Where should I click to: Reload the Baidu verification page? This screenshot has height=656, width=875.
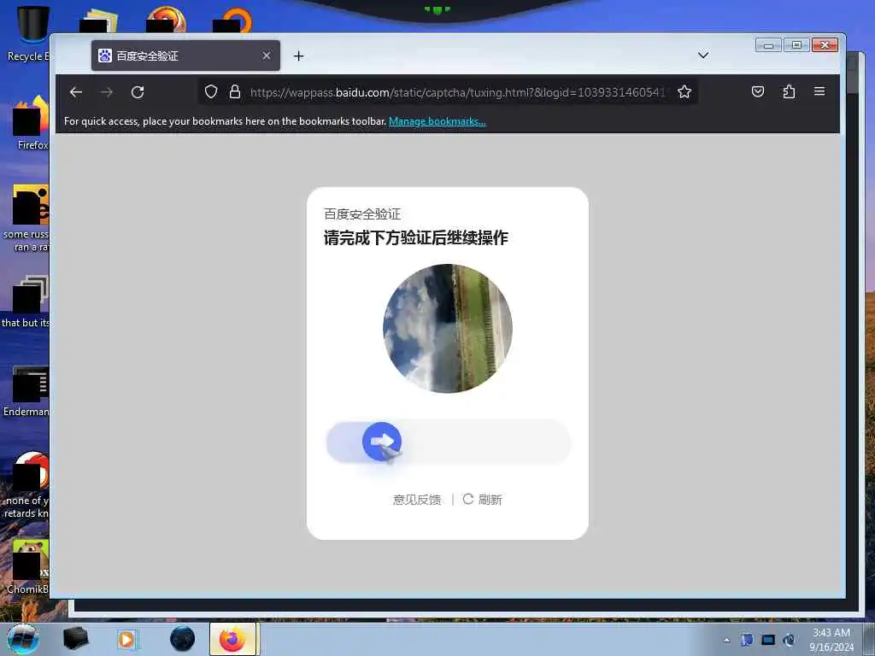coord(138,92)
